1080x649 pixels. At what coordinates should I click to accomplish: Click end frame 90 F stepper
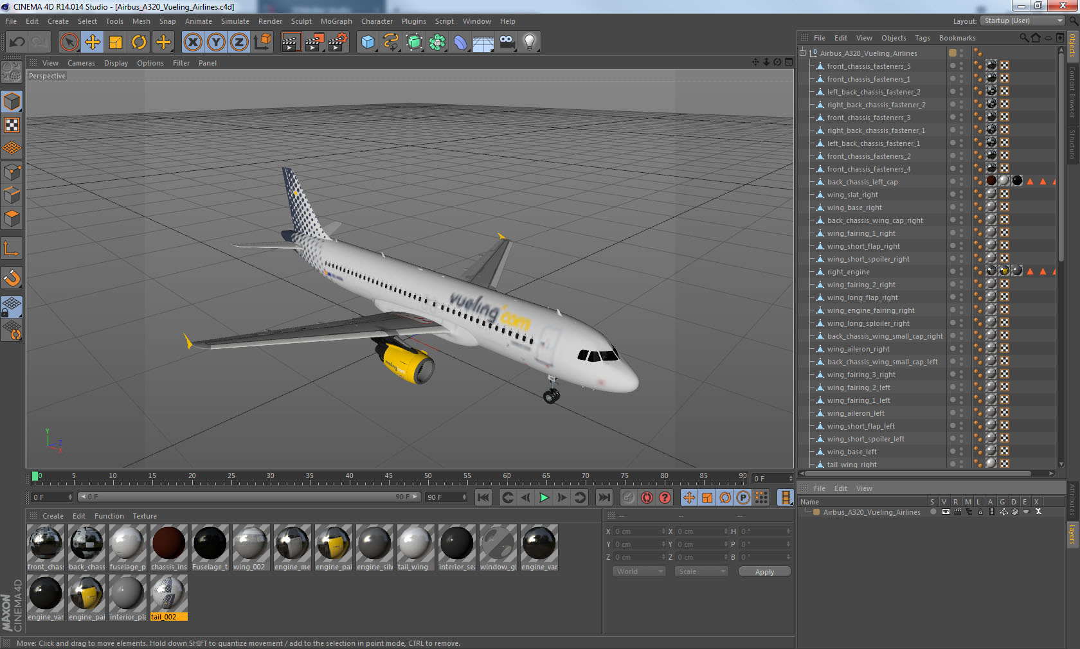[x=464, y=497]
